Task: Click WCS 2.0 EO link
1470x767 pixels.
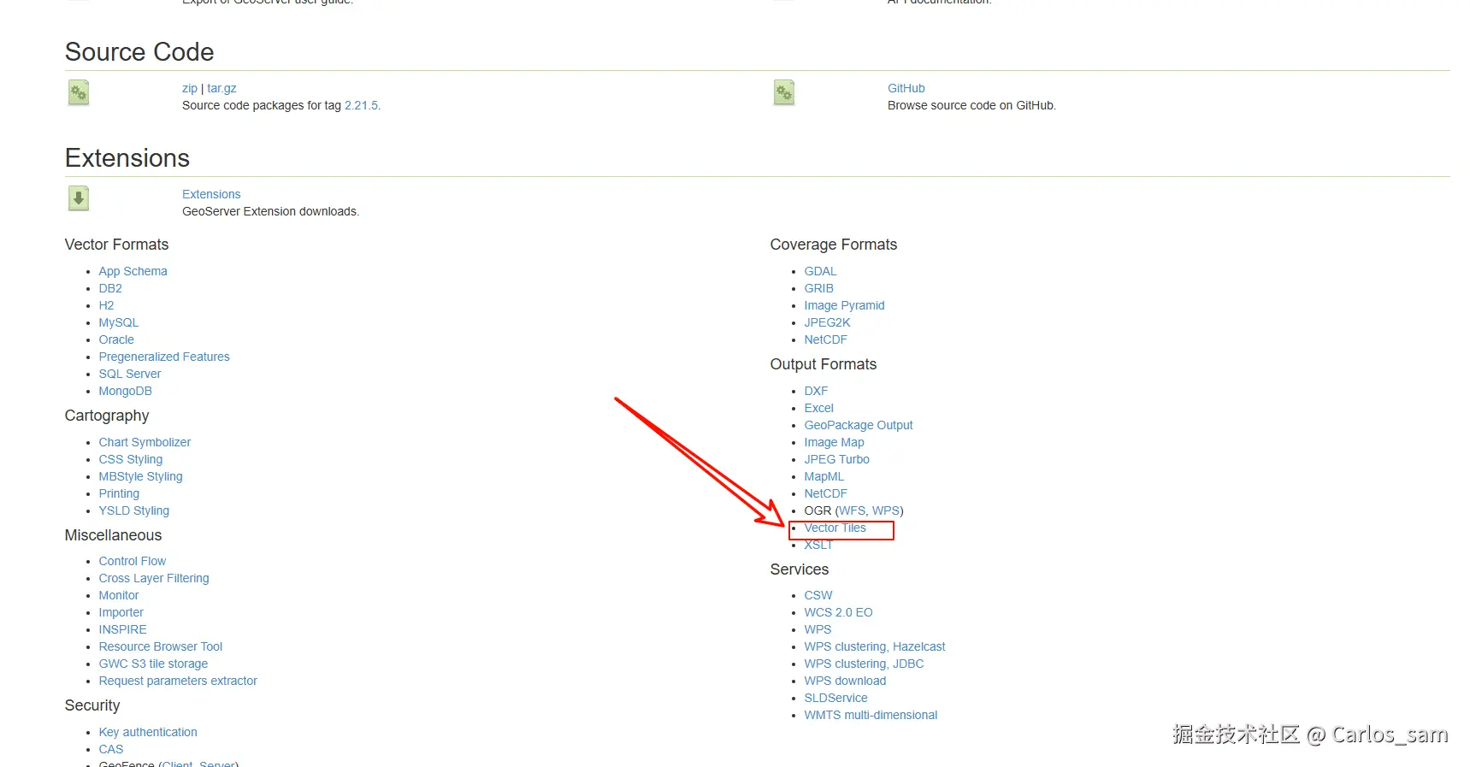Action: coord(838,612)
